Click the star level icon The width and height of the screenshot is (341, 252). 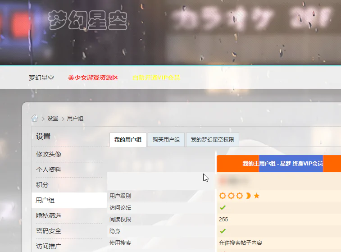257,196
